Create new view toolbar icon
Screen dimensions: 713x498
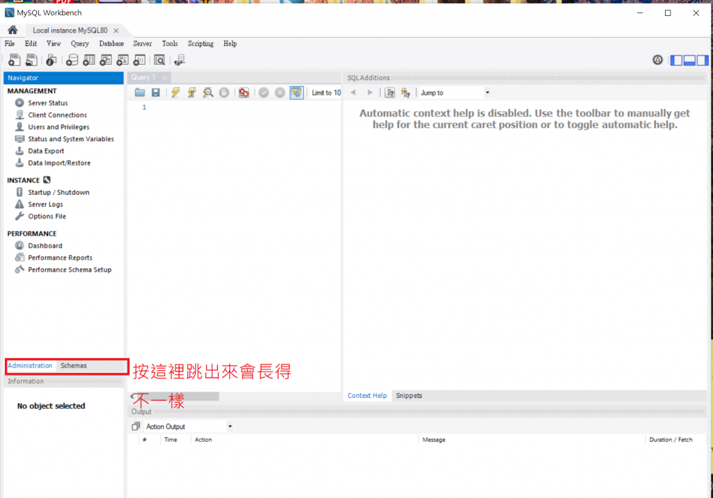point(106,60)
